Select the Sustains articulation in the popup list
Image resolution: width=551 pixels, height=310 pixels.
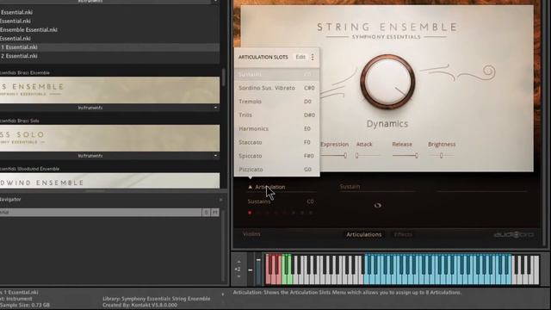277,74
